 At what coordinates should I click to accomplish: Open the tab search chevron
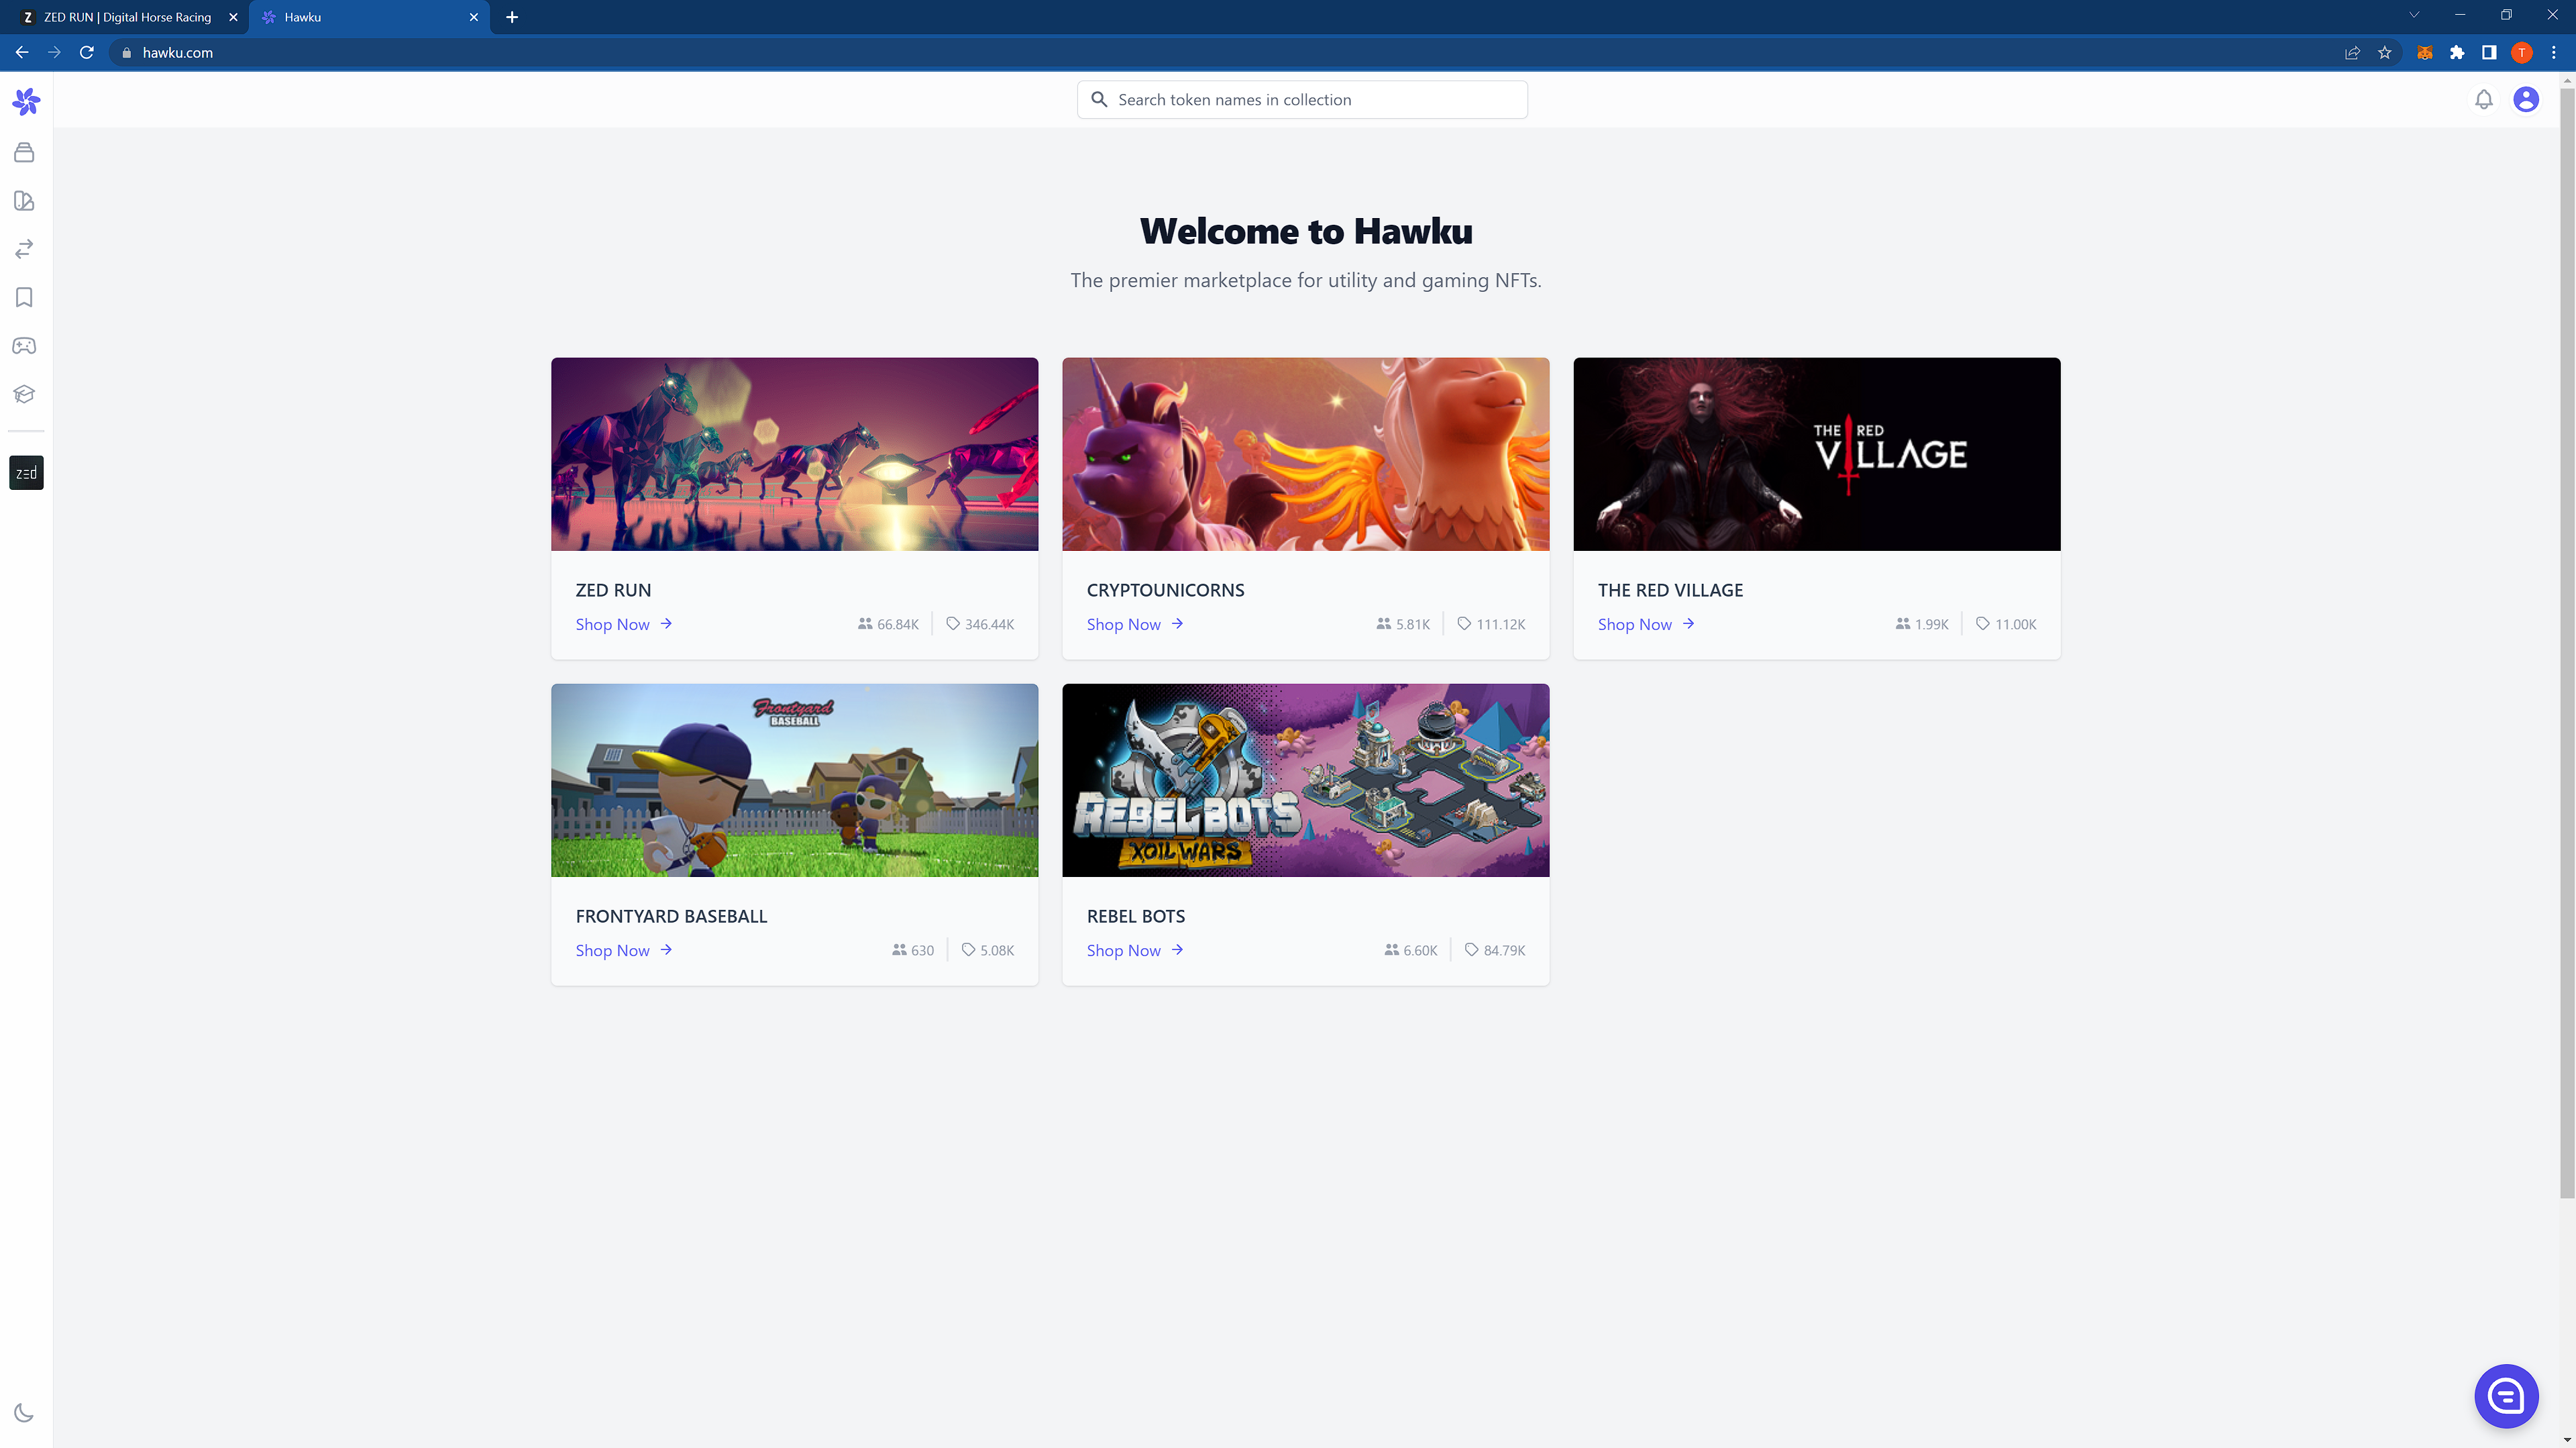tap(2414, 15)
